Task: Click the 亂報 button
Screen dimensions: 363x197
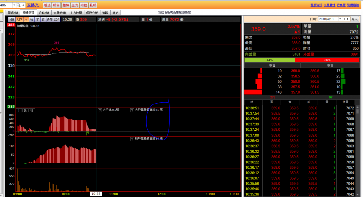Action: (93, 5)
